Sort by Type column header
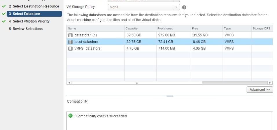277x130 pixels. [x=237, y=28]
